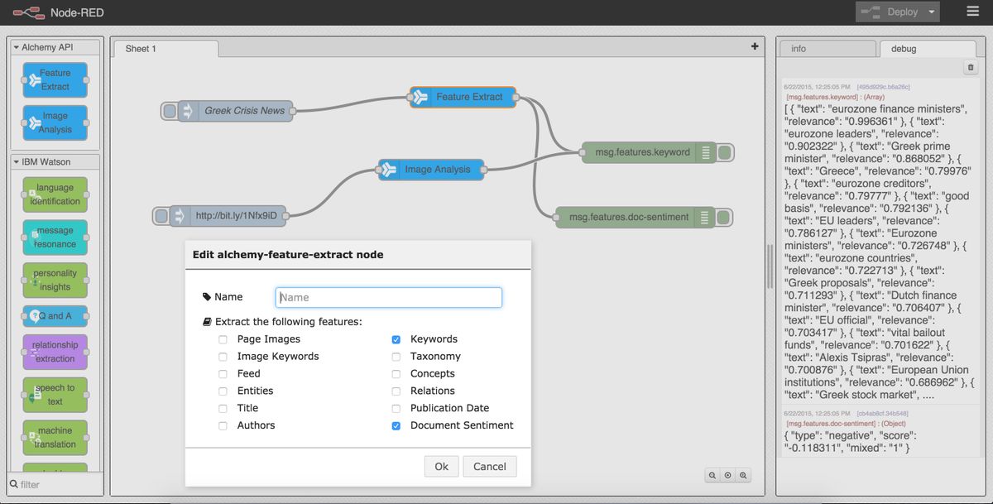Switch to the Sheet 1 tab
The image size is (993, 504).
pyautogui.click(x=165, y=49)
